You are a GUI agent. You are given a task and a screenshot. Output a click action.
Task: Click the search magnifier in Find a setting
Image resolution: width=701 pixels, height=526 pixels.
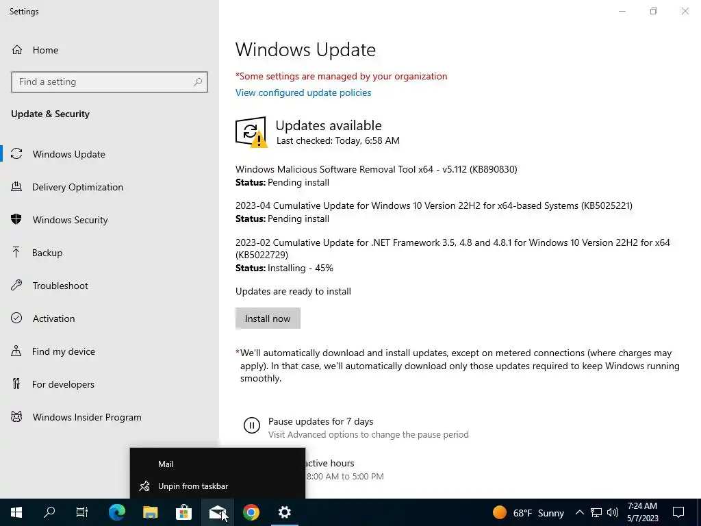click(x=198, y=82)
